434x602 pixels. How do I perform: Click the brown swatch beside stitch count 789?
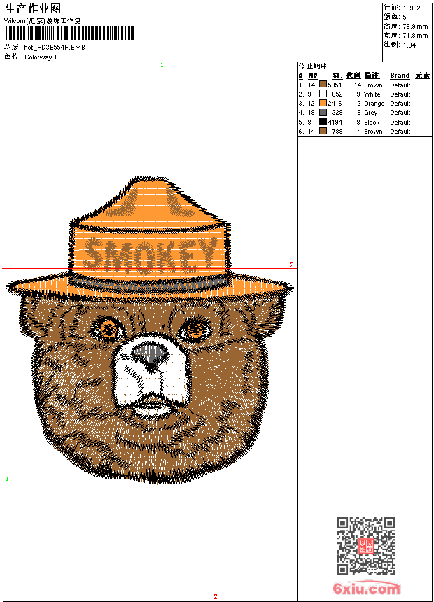(x=323, y=131)
